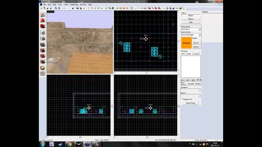Click the VisGroup move-up arrow button

(197, 80)
